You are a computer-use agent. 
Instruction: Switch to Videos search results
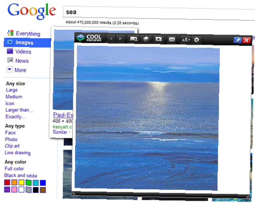pos(23,52)
